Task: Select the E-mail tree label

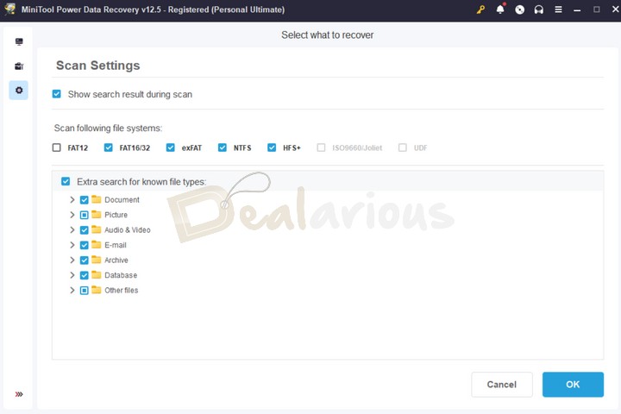Action: [116, 245]
